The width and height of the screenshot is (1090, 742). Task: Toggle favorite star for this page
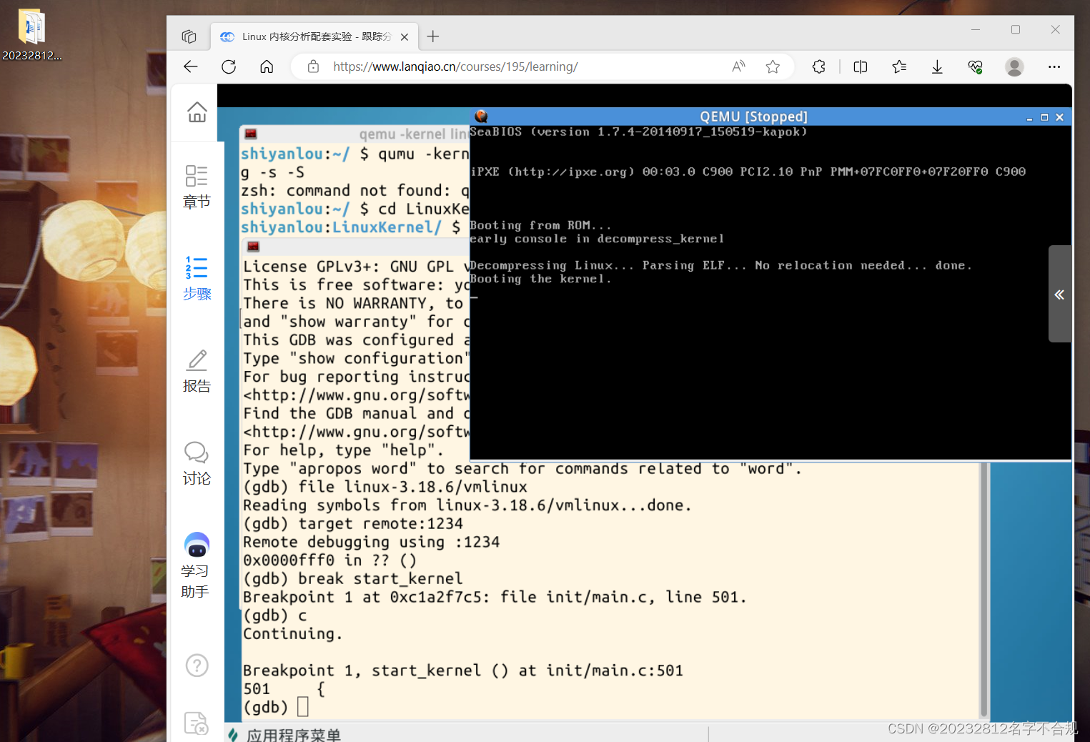tap(773, 66)
